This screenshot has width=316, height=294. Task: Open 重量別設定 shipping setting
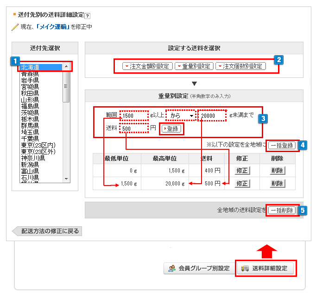coord(194,66)
